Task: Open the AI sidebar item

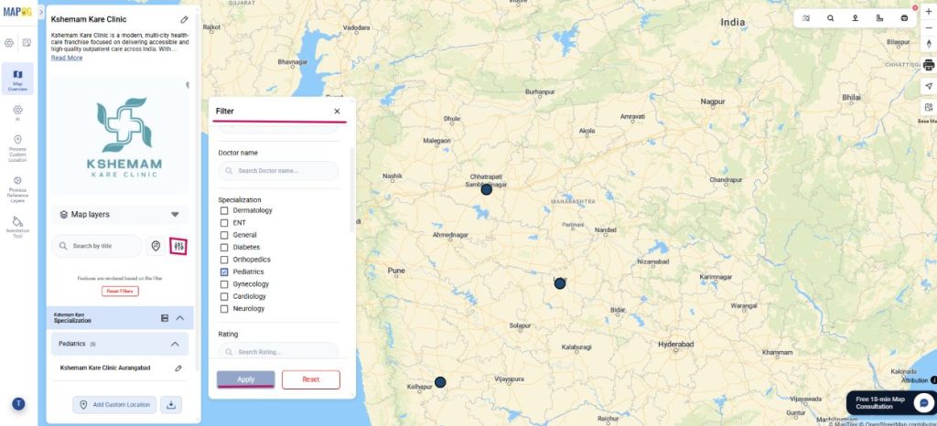Action: (17, 112)
